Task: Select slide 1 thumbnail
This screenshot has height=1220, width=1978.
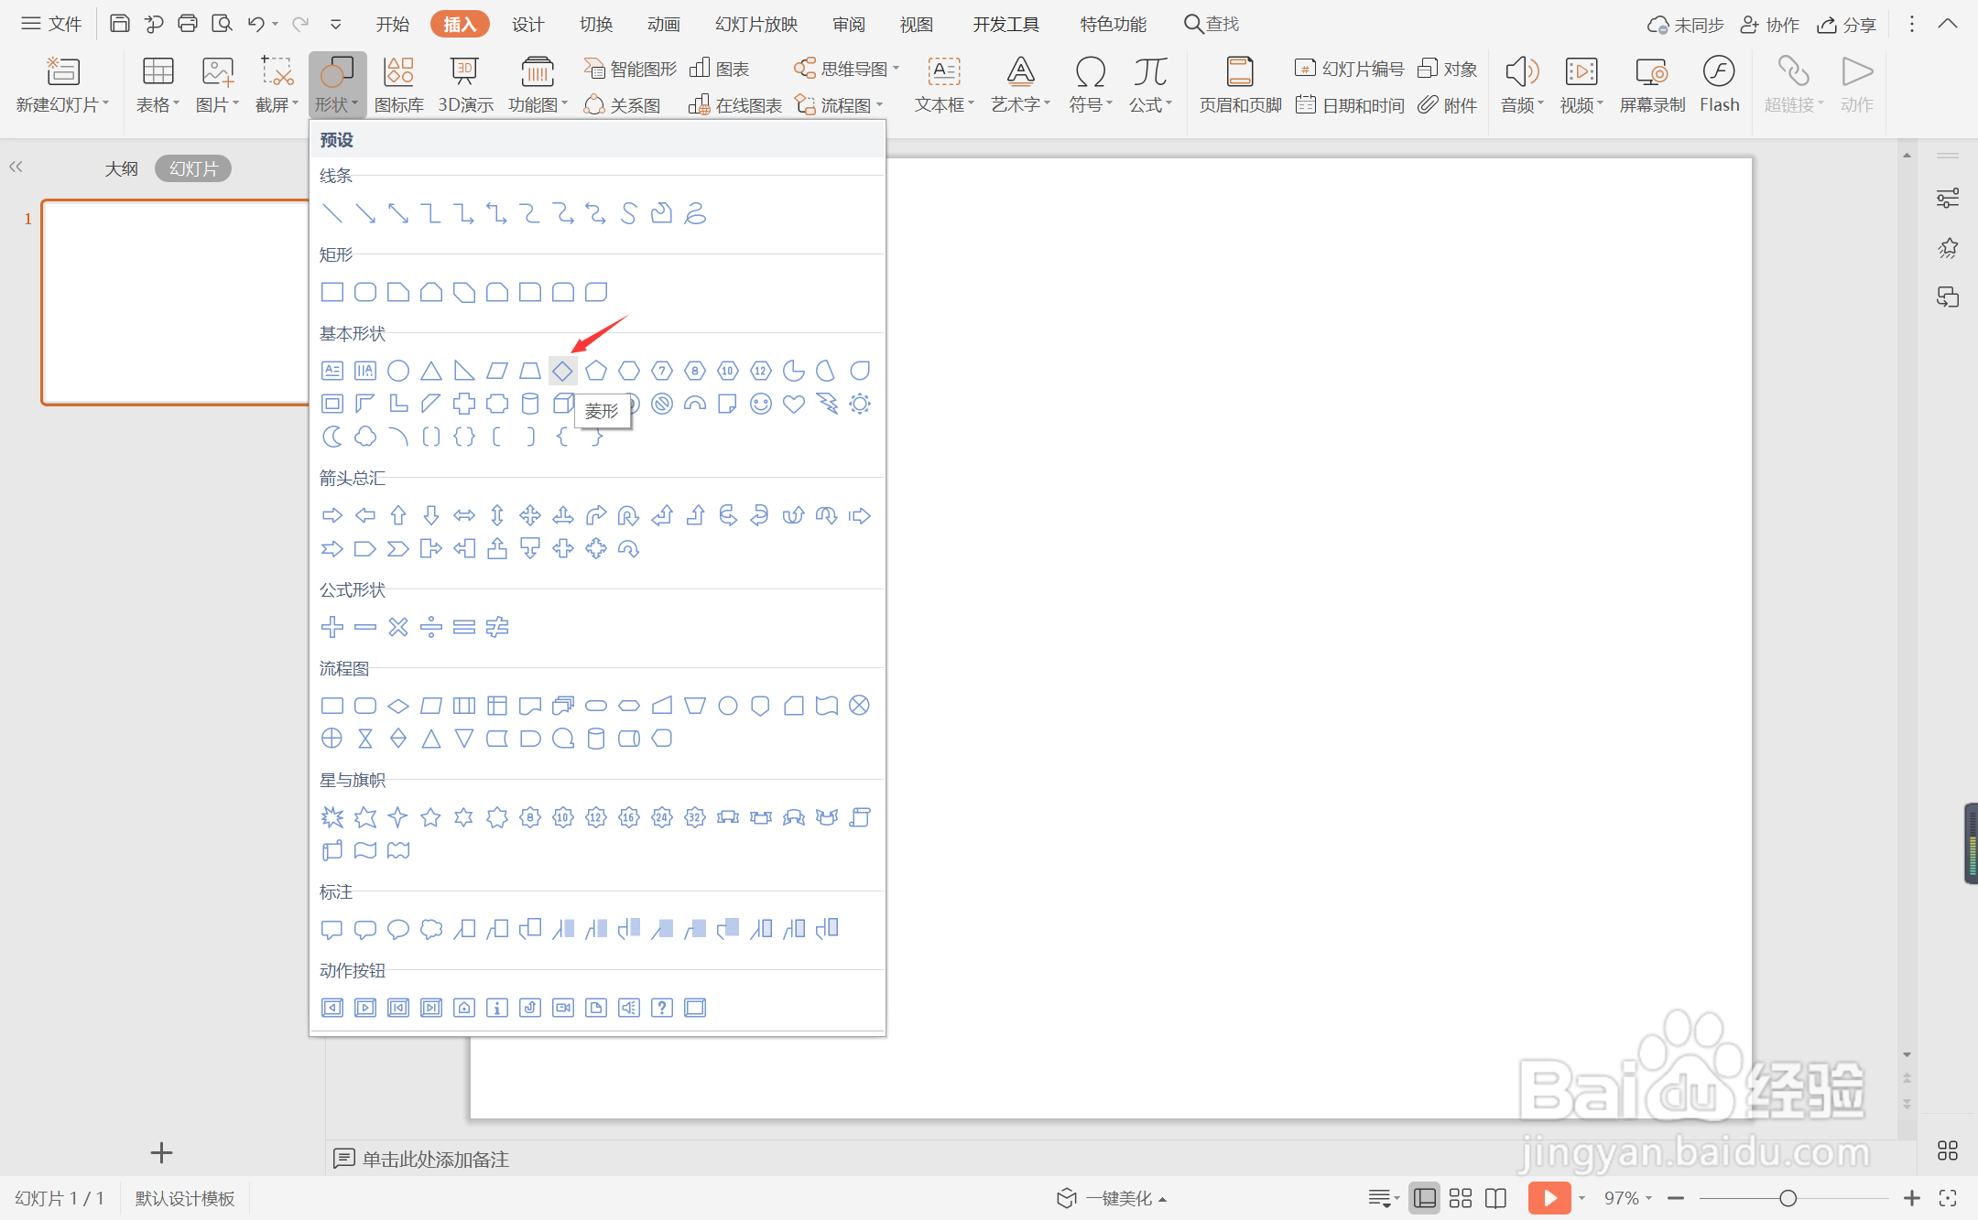Action: pyautogui.click(x=176, y=302)
